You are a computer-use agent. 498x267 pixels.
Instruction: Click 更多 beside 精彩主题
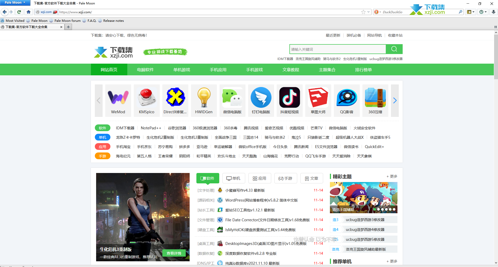392,176
